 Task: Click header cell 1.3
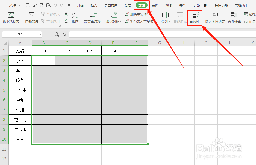coord(90,51)
